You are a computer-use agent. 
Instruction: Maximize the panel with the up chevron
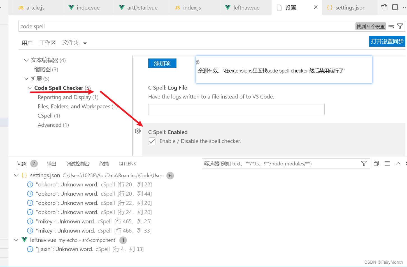point(398,163)
